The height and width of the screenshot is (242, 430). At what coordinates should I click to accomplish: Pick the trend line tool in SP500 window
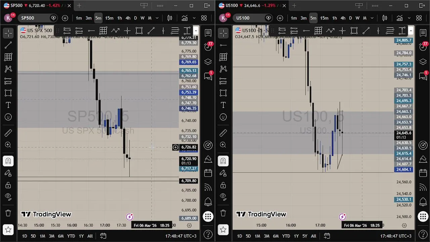pyautogui.click(x=8, y=45)
